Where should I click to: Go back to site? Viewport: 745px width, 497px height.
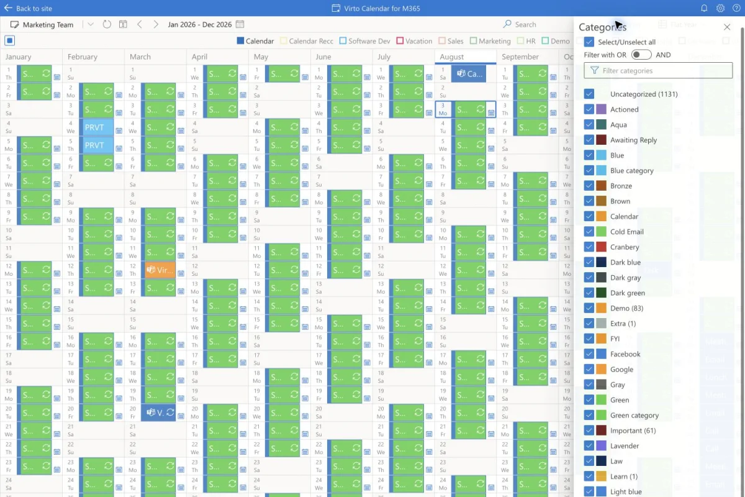[x=28, y=8]
